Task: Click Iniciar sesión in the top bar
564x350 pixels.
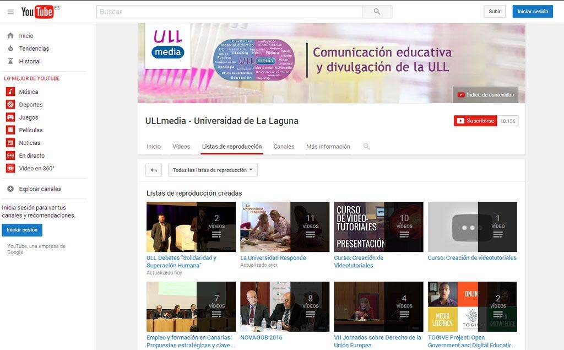Action: pos(532,12)
